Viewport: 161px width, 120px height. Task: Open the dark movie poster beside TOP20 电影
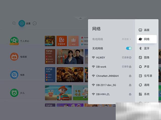tap(70, 74)
